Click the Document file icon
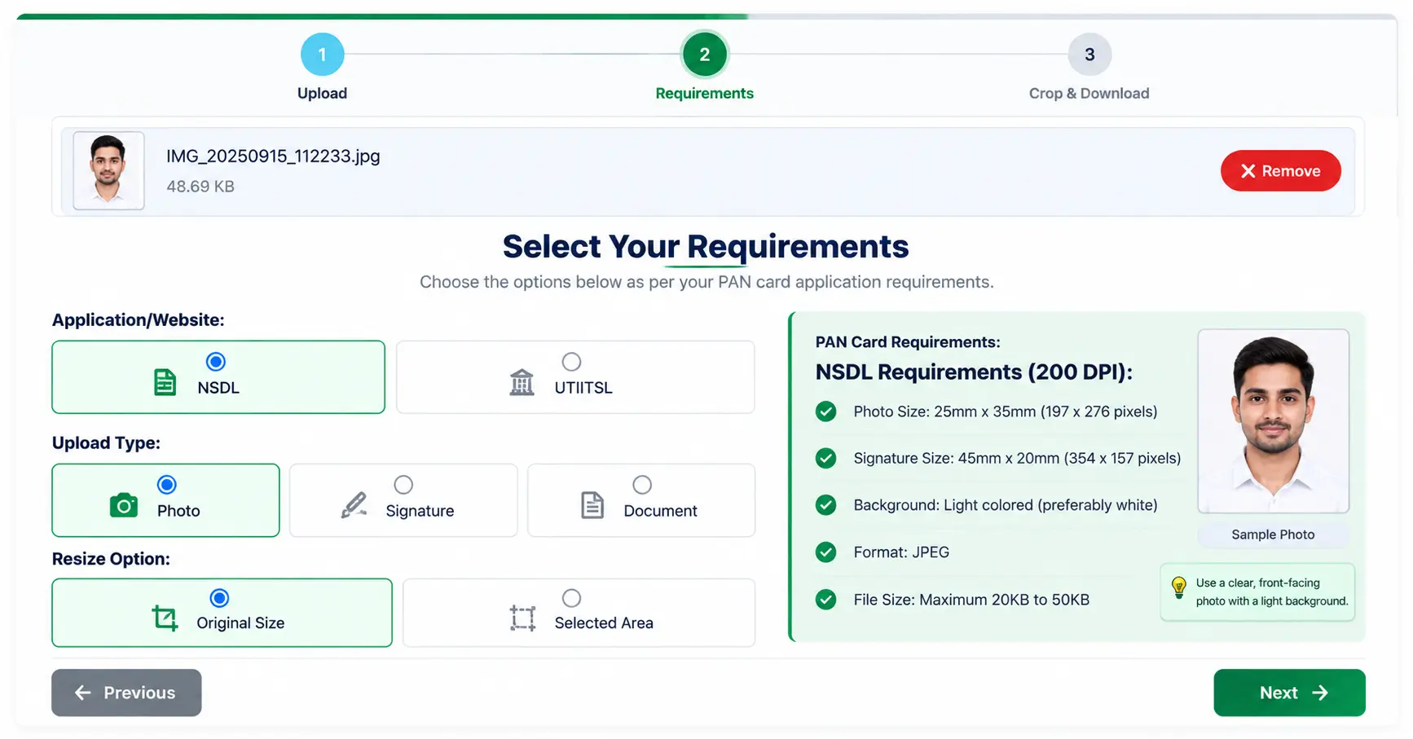Image resolution: width=1413 pixels, height=739 pixels. (x=592, y=505)
